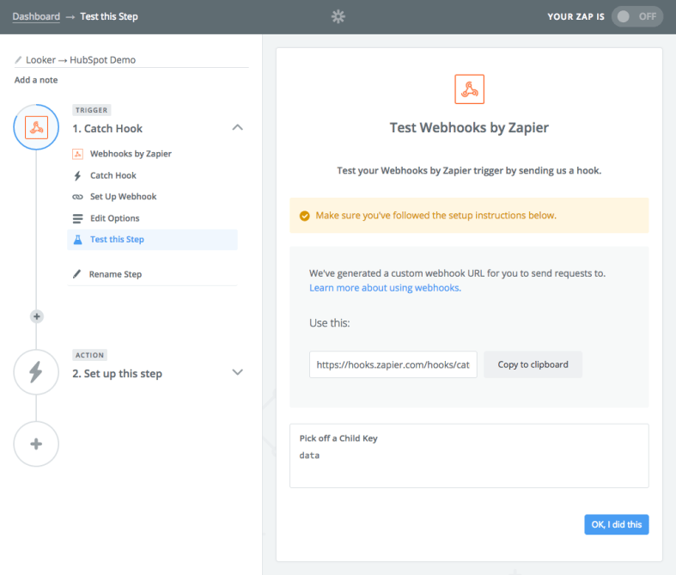Screen dimensions: 676x575
Task: Click the large plus circle to add step
Action: pyautogui.click(x=36, y=444)
